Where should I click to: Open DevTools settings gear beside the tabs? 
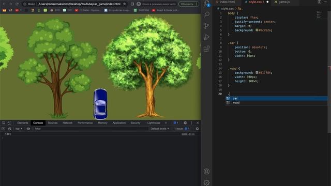[x=185, y=123]
